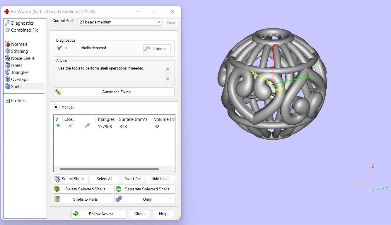Delete Selected Shells
Screen dimensions: 391x225
[83, 189]
